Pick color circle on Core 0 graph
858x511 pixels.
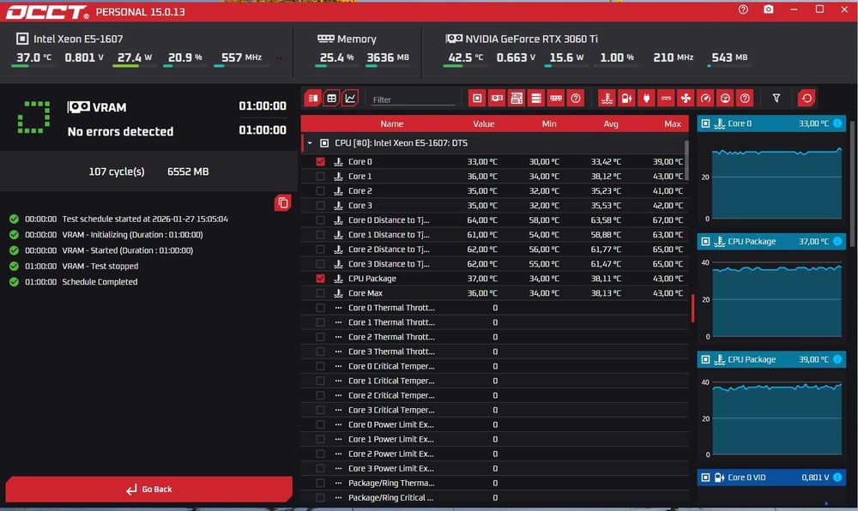click(x=837, y=123)
